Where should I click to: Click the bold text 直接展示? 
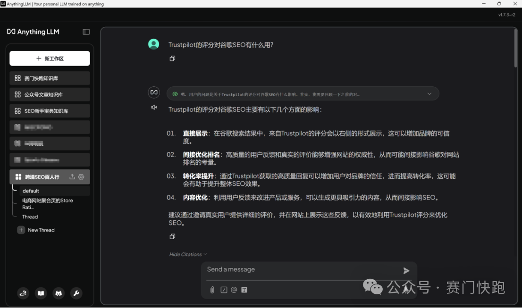pos(195,133)
